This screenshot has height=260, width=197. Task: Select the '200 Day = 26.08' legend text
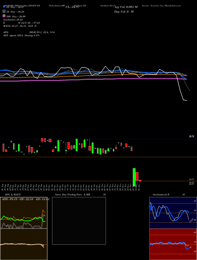click(16, 17)
